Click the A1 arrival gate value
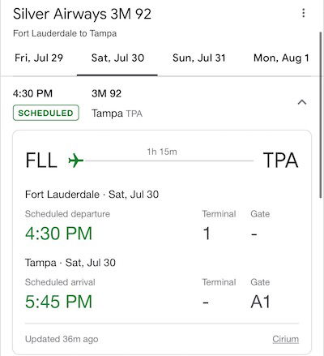This screenshot has width=324, height=356. click(x=260, y=302)
